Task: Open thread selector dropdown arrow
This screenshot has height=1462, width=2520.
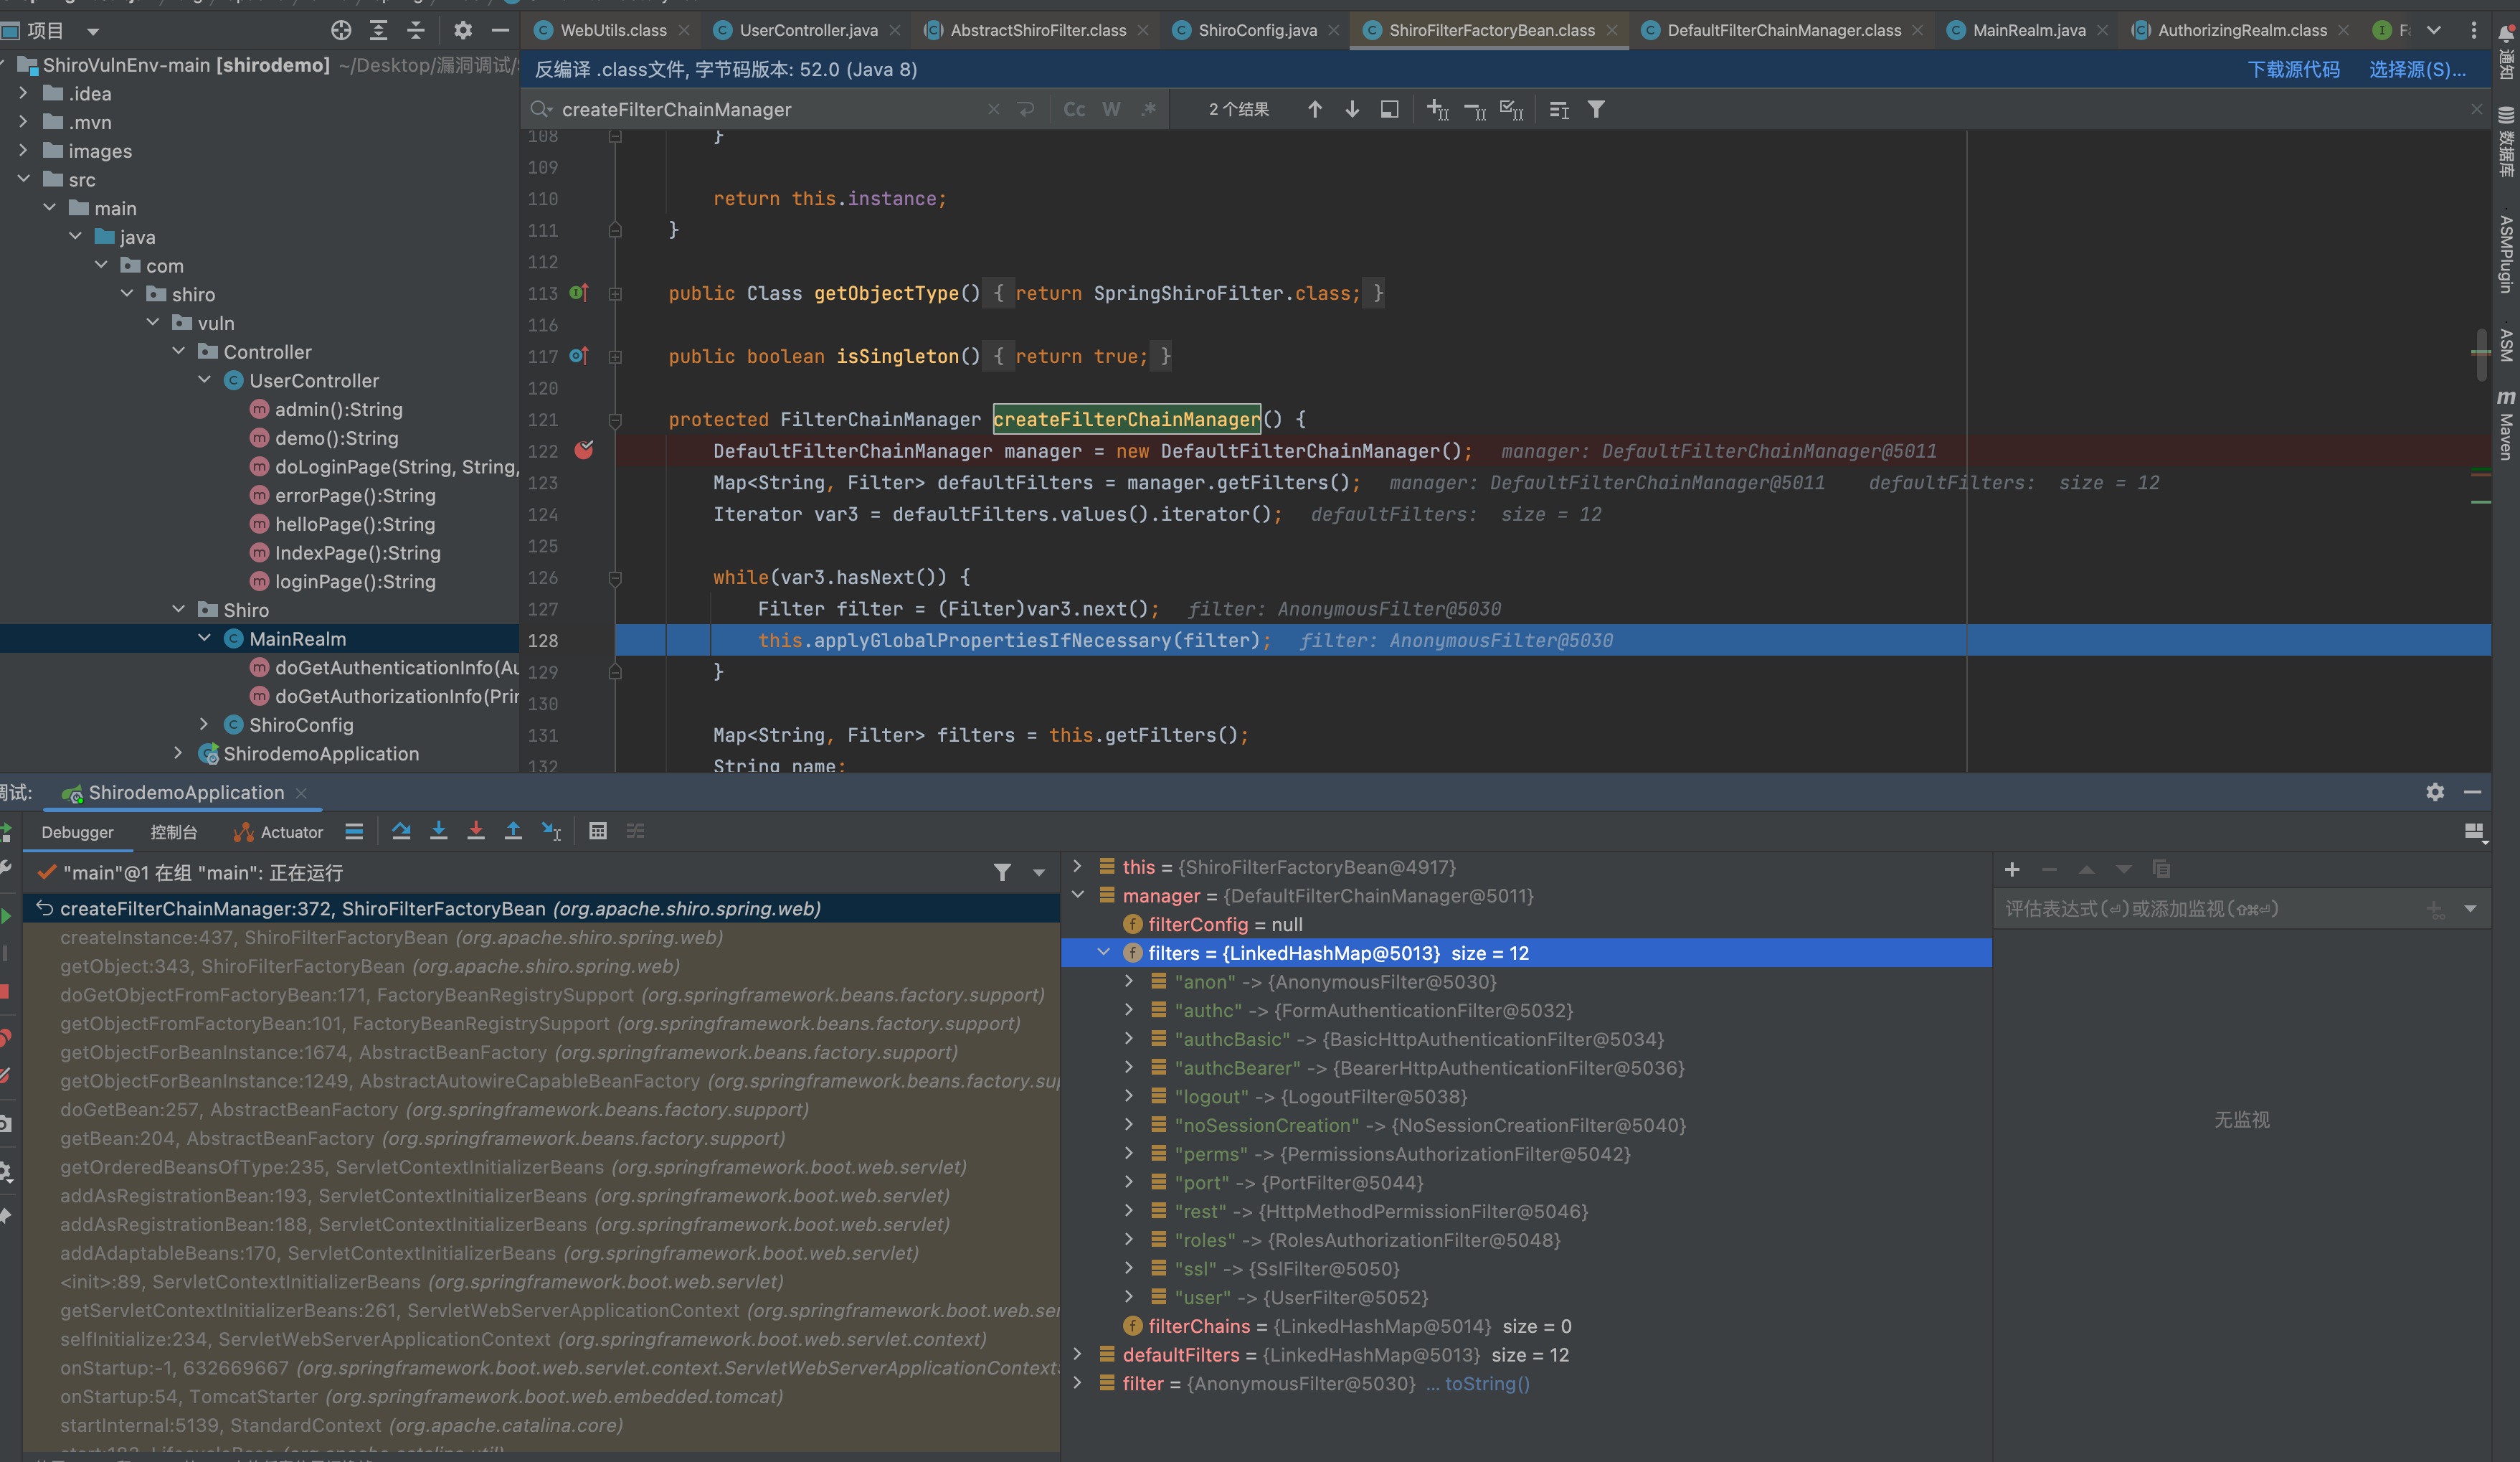Action: tap(1039, 872)
